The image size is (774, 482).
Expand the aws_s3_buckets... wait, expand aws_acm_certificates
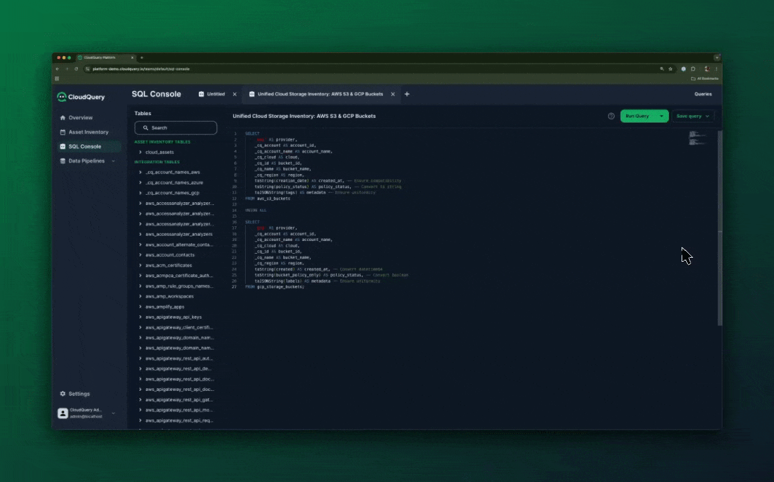[x=140, y=265]
